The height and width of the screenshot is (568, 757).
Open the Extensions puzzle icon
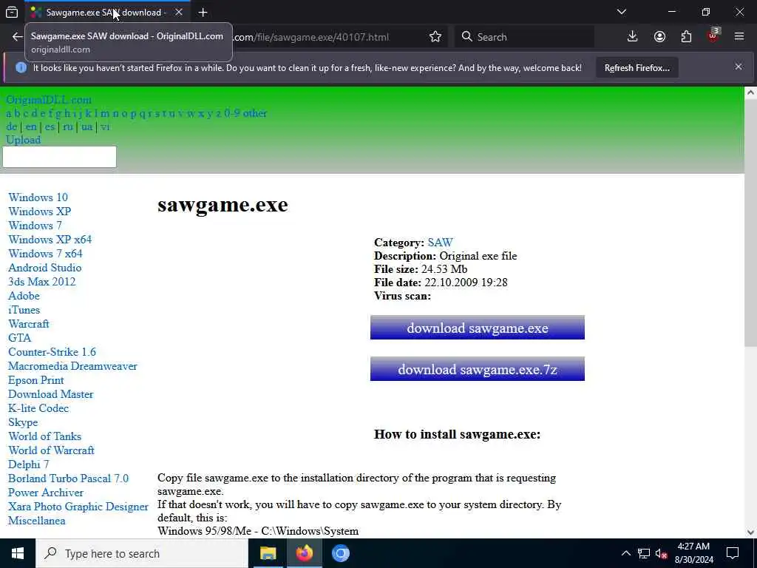686,37
